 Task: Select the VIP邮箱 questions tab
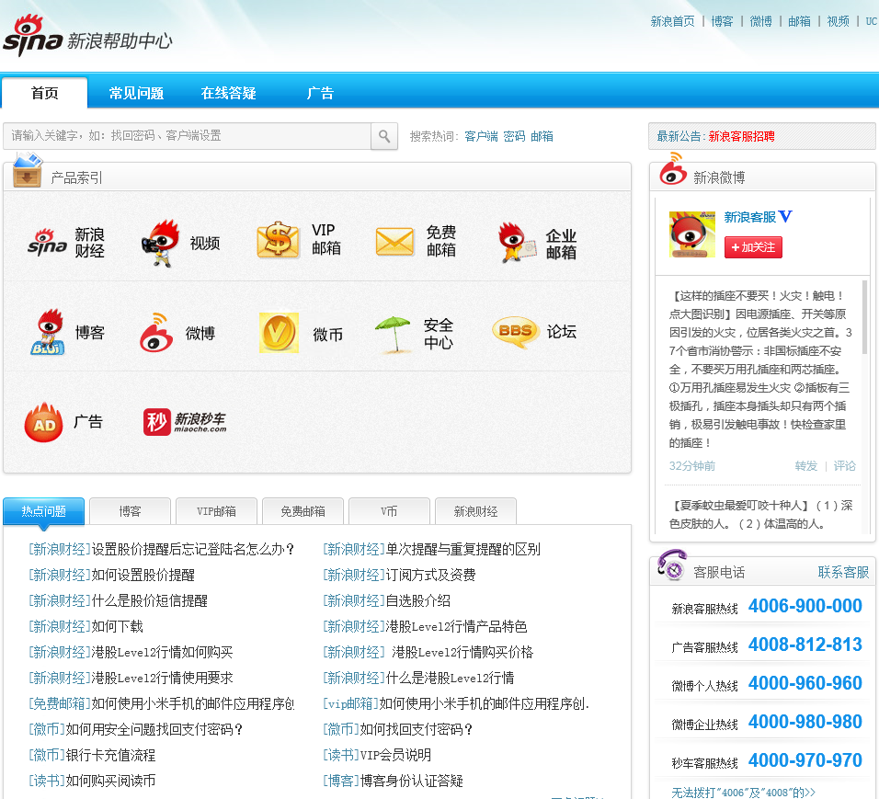[x=216, y=511]
